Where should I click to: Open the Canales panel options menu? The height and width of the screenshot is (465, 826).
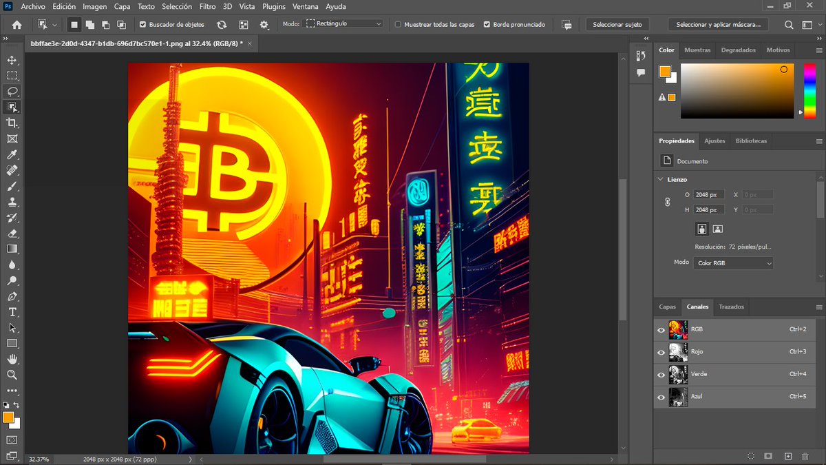pos(819,307)
